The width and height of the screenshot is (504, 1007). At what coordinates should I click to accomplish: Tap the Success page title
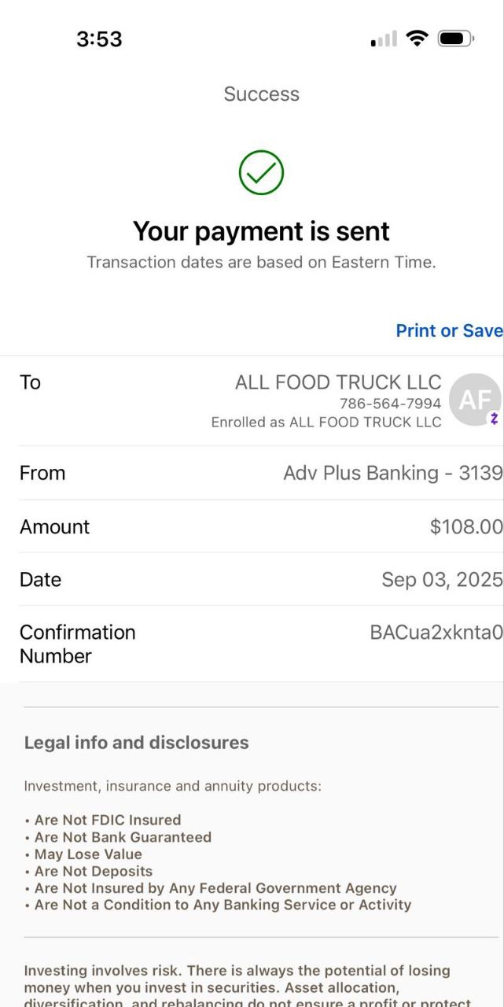click(261, 94)
